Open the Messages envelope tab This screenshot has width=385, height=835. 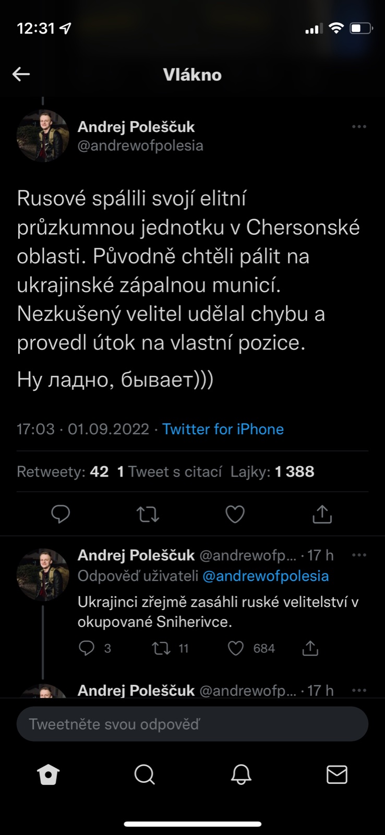coord(336,775)
